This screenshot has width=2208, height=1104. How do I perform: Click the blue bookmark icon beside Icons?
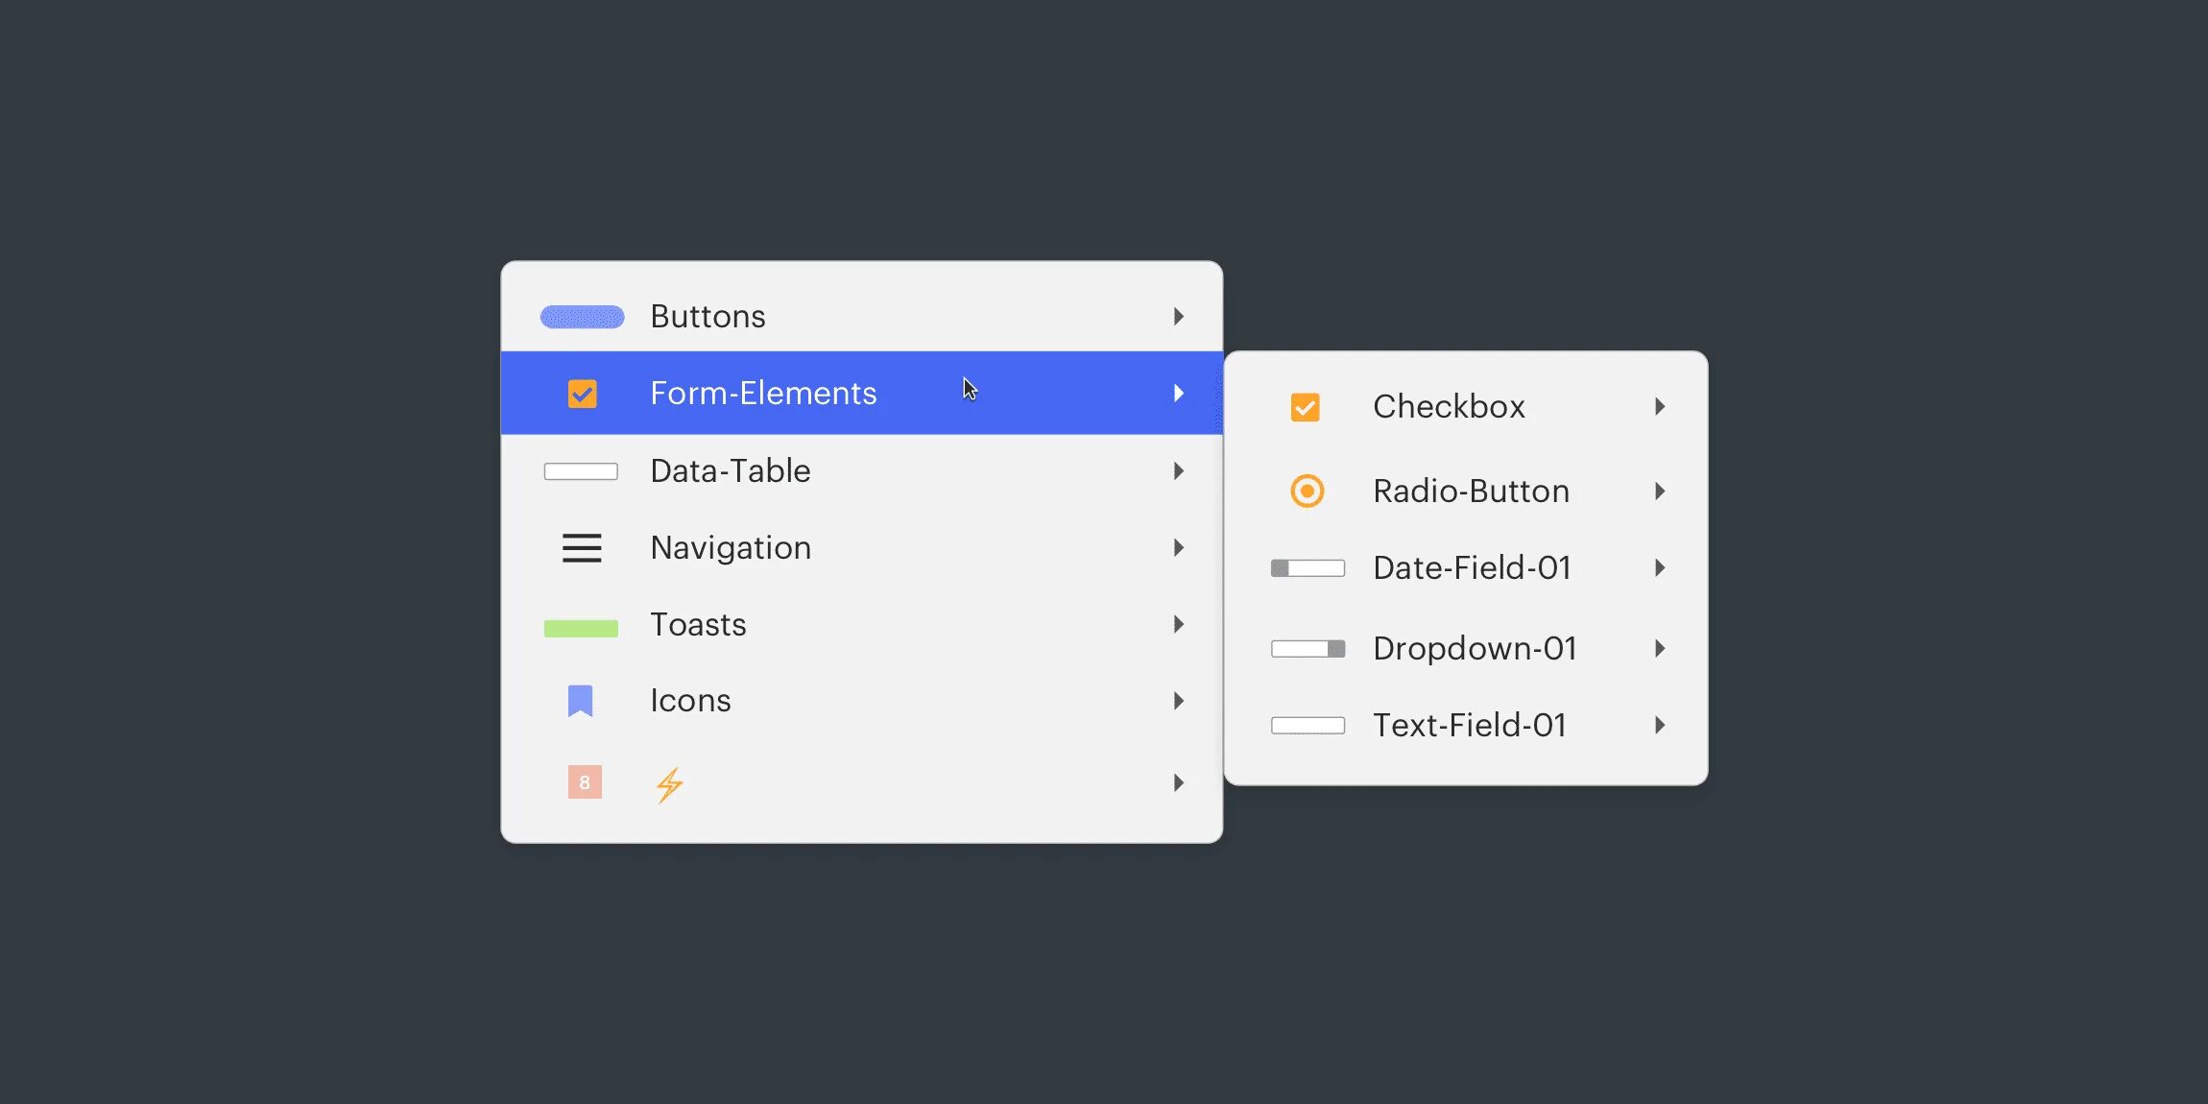[580, 701]
